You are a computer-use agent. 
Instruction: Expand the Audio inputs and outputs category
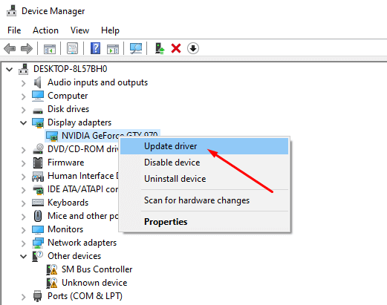point(24,83)
